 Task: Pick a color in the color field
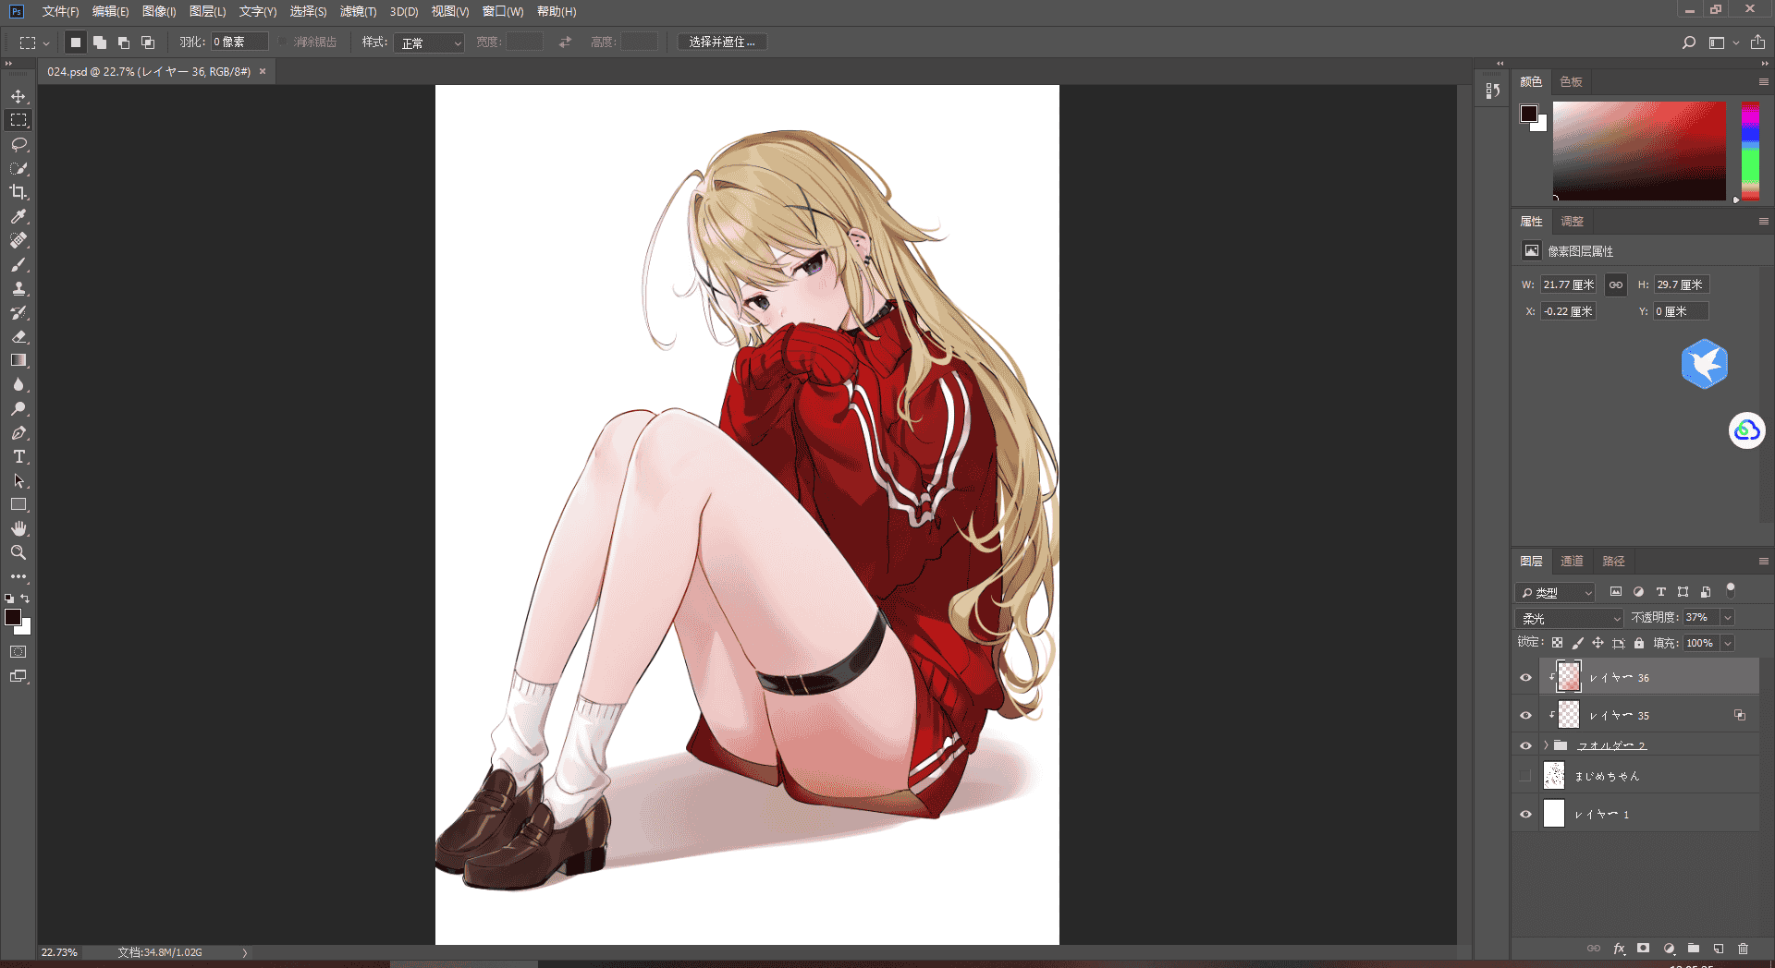tap(1639, 151)
